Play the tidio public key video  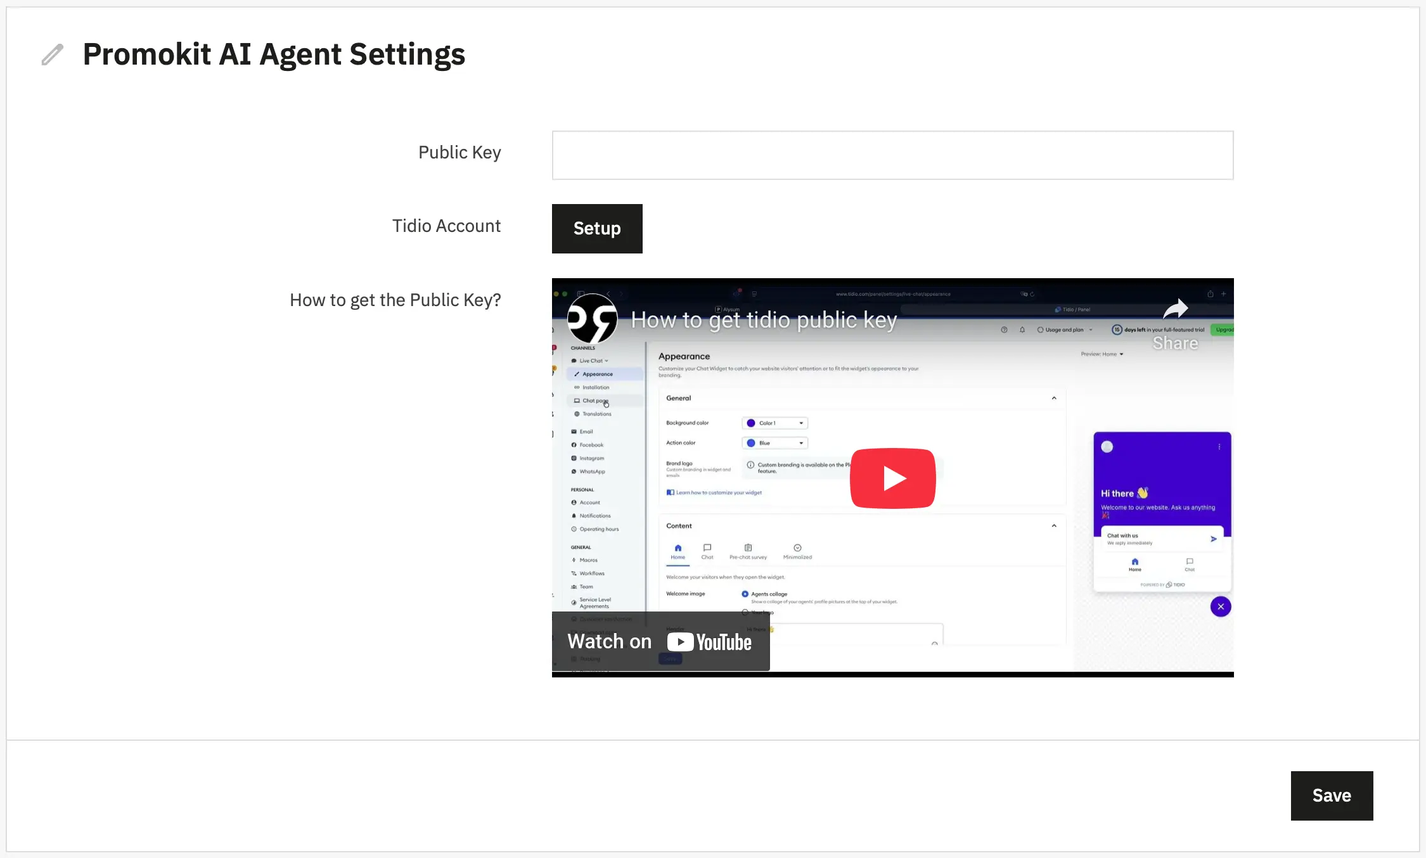(892, 478)
